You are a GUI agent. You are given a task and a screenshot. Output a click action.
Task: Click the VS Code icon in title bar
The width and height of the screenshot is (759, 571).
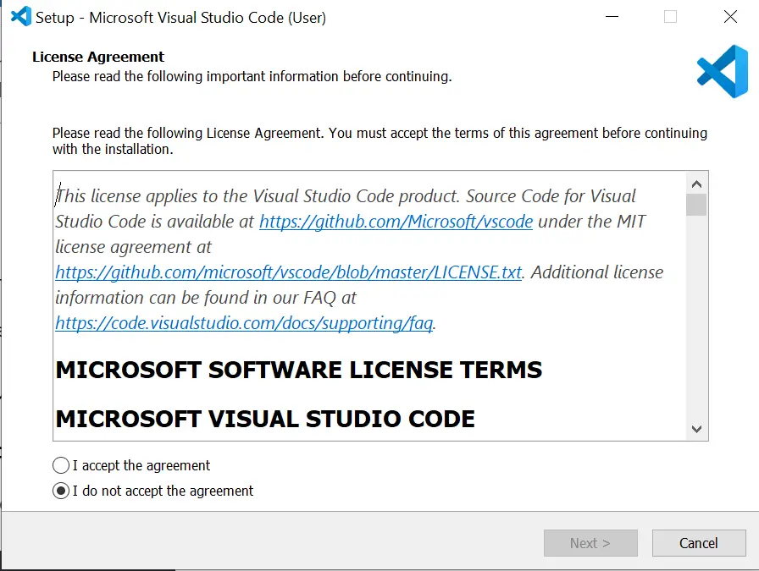coord(21,17)
